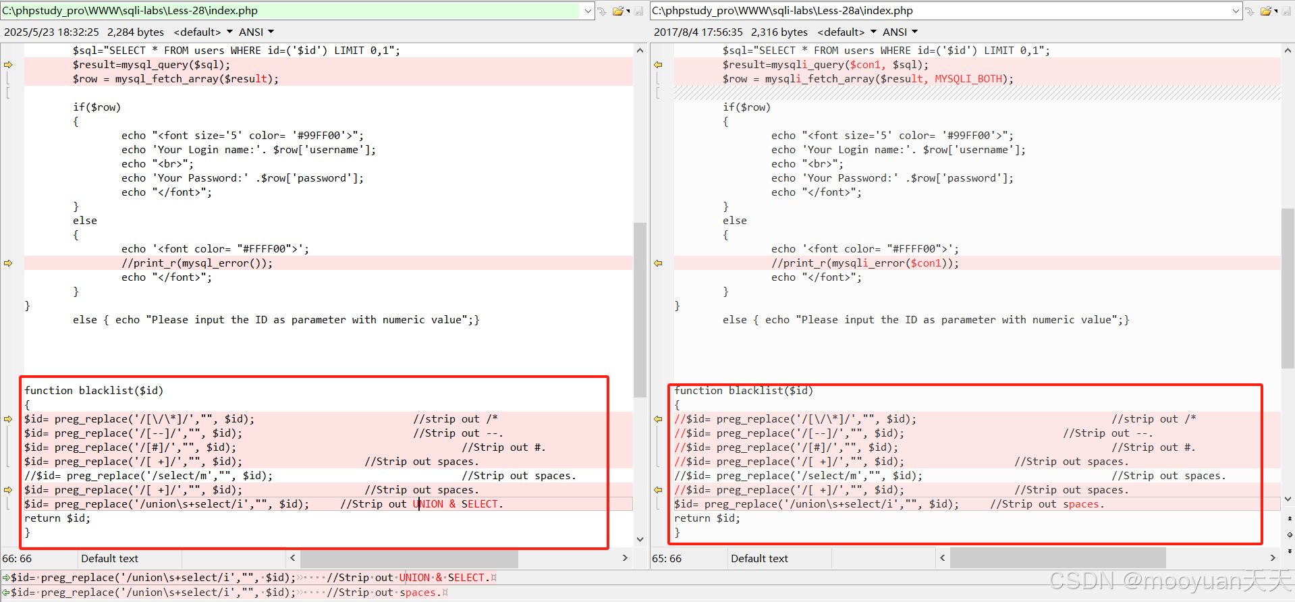
Task: Open dropdown arrow beside right browse folder icon
Action: (x=1276, y=11)
